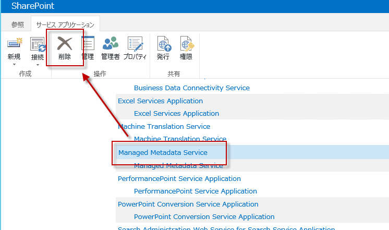The height and width of the screenshot is (230, 389).
Task: Open 管理者 (Administrators) people icon
Action: (x=111, y=43)
